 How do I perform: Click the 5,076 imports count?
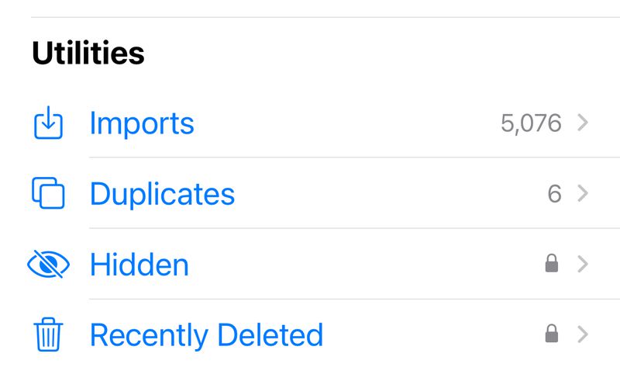(x=531, y=123)
